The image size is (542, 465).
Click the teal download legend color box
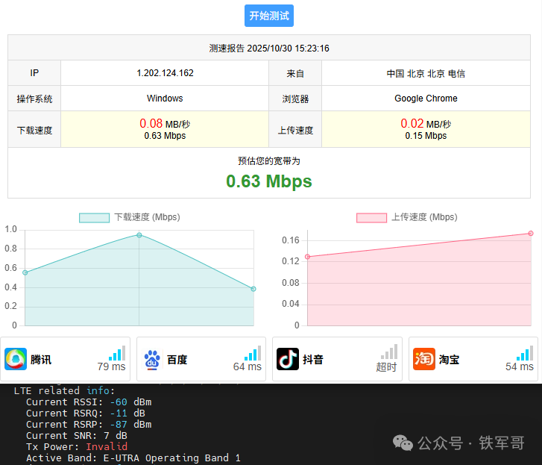point(94,217)
